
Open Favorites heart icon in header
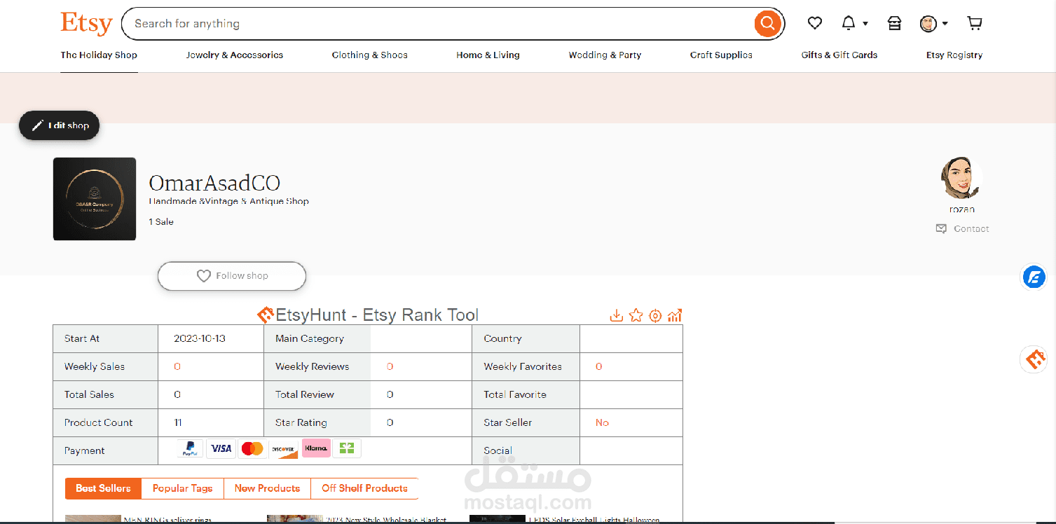[814, 23]
